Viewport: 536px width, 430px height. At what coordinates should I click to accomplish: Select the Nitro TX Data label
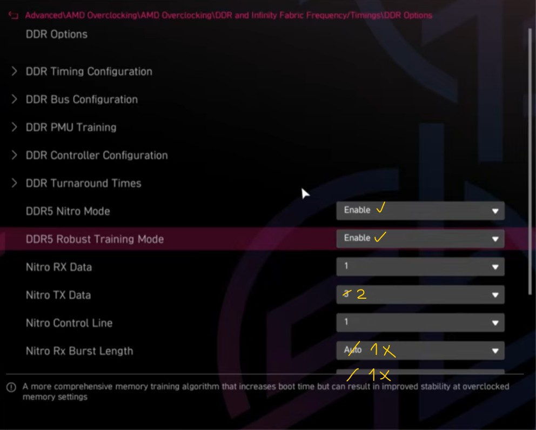(58, 295)
